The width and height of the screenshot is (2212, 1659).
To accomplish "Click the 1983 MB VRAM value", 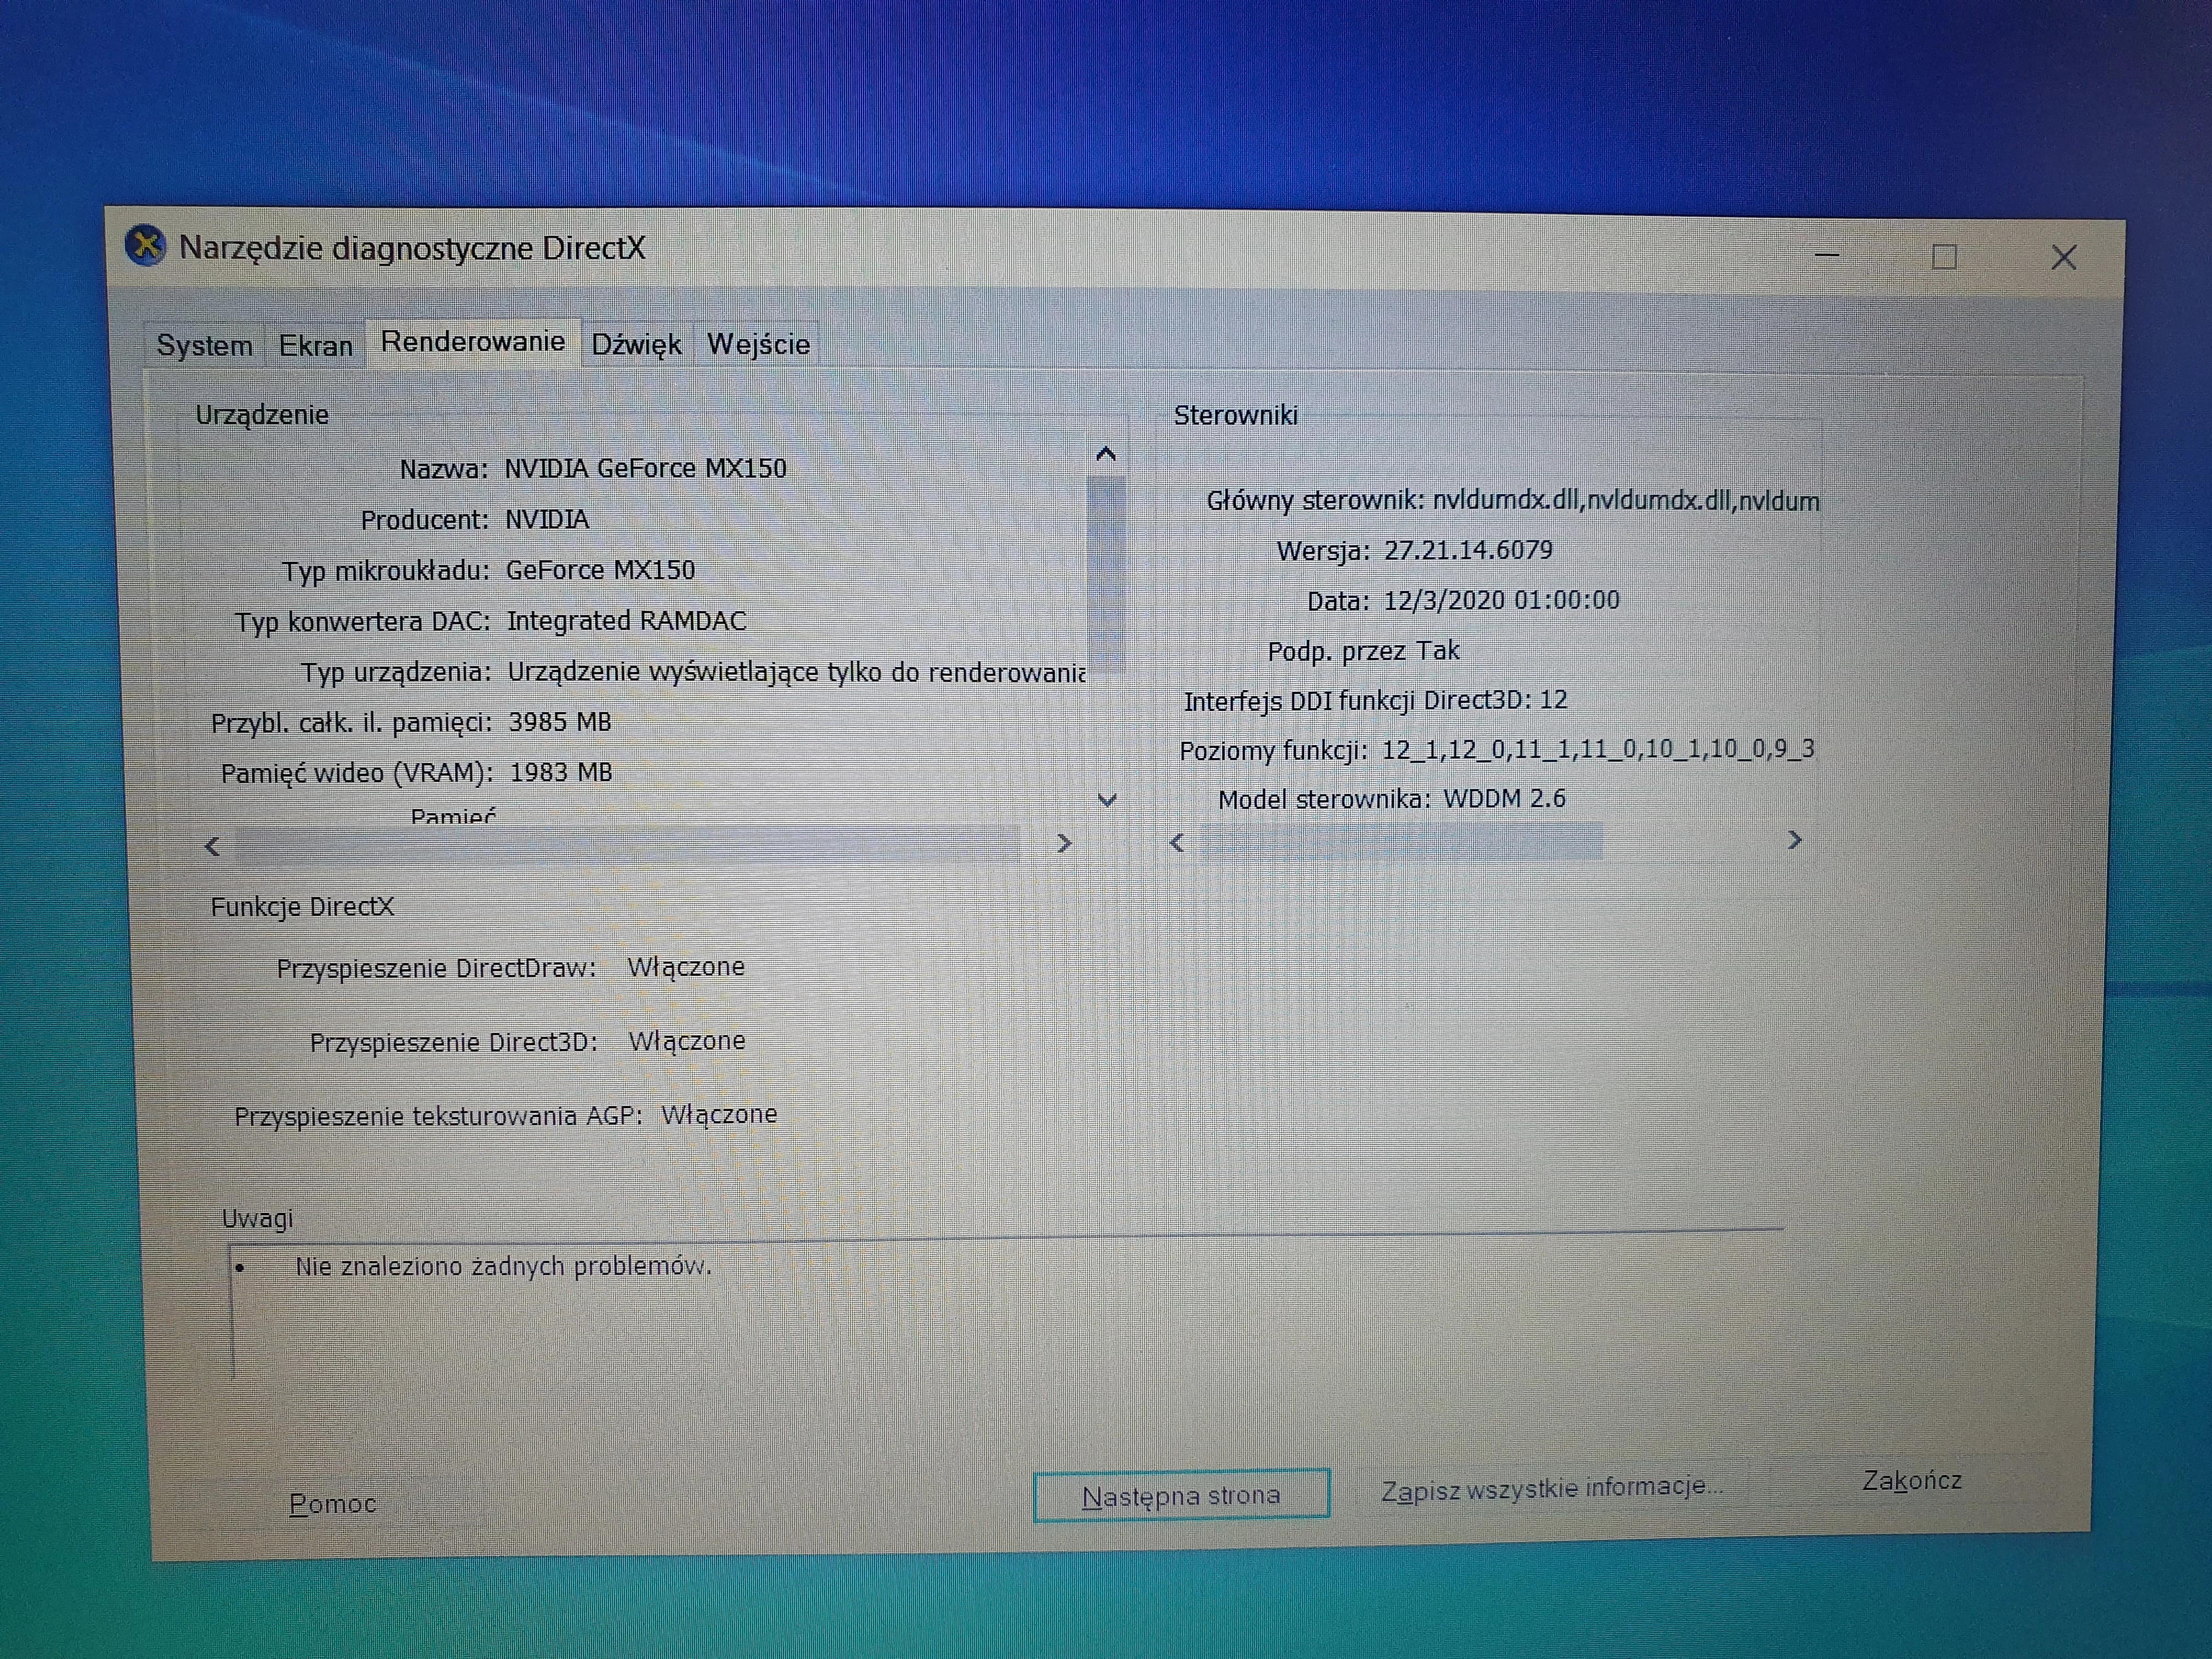I will click(561, 772).
